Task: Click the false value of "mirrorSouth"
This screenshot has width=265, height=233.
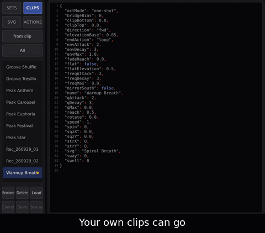Action: [108, 88]
